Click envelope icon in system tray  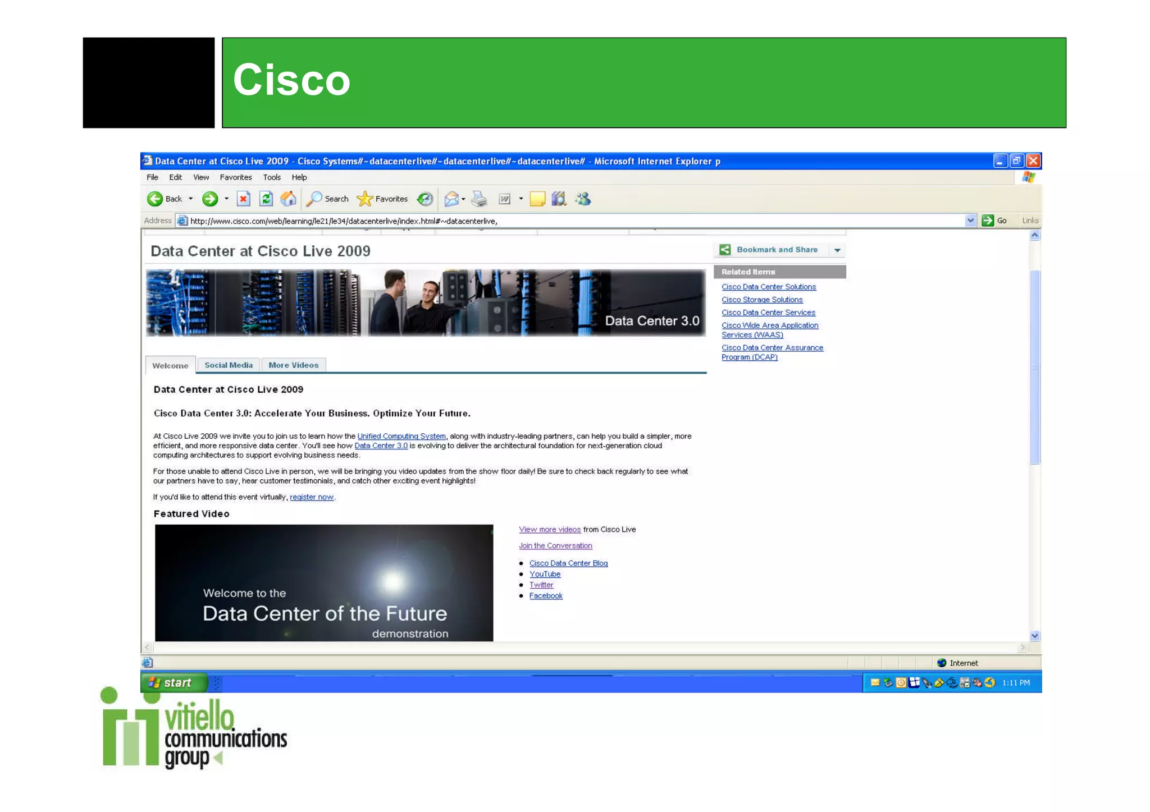click(x=875, y=683)
